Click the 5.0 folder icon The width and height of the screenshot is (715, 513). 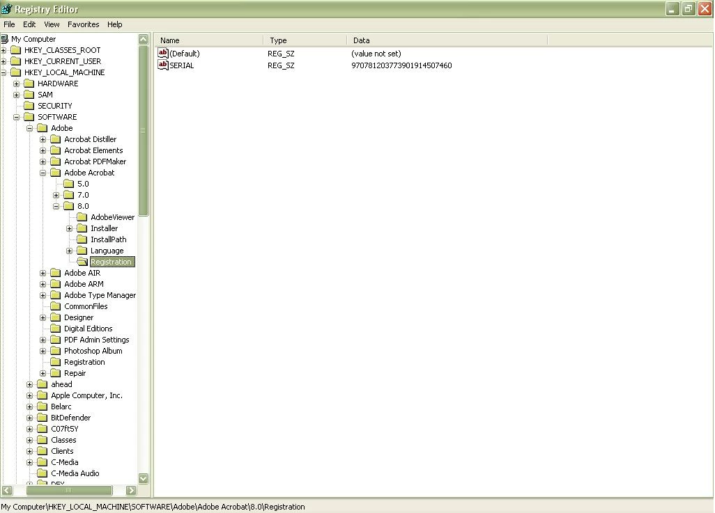point(69,184)
